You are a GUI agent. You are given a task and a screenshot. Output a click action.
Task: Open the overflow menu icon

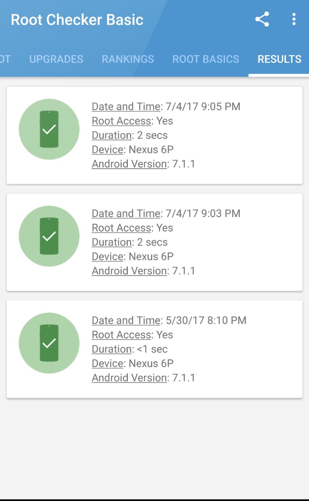[293, 19]
